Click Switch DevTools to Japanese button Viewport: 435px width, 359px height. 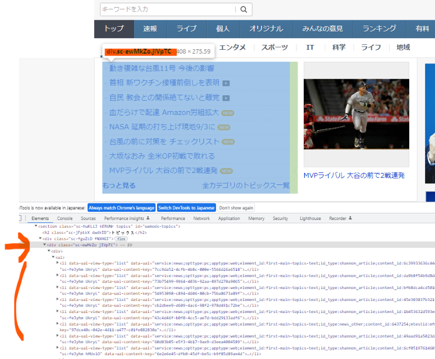187,208
